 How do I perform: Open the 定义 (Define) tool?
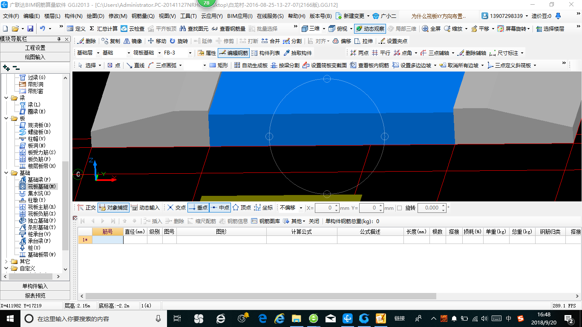click(x=76, y=29)
